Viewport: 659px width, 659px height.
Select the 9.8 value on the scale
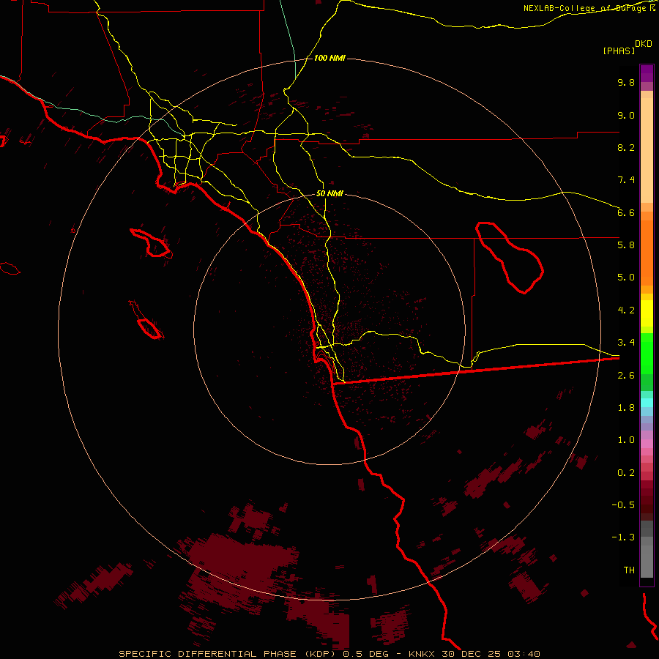tap(626, 82)
